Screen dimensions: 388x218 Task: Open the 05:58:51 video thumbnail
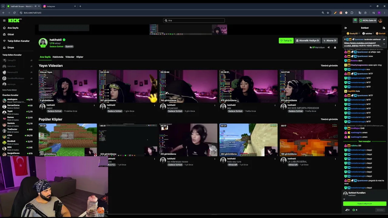[x=249, y=86]
